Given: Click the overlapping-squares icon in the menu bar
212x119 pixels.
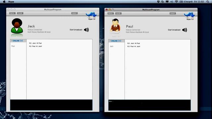Looking at the screenshot, I should coord(163,2).
